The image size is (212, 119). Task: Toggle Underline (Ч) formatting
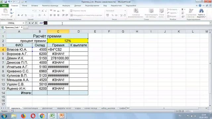tap(26, 15)
